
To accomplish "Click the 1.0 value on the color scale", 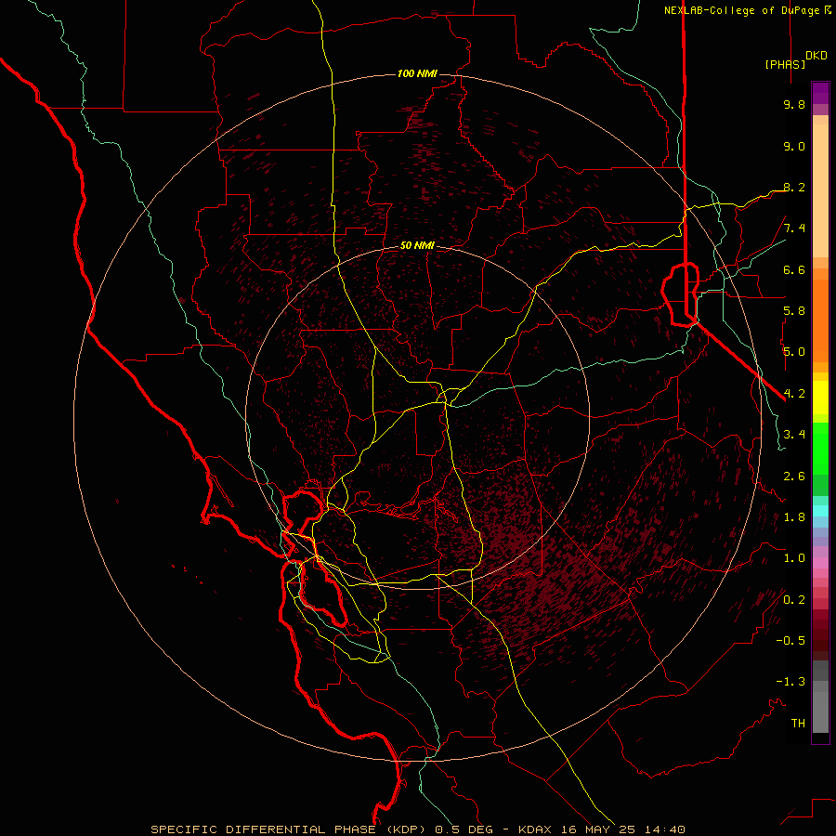I will pos(794,558).
